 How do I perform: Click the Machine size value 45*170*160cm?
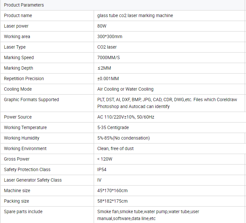(x=112, y=190)
